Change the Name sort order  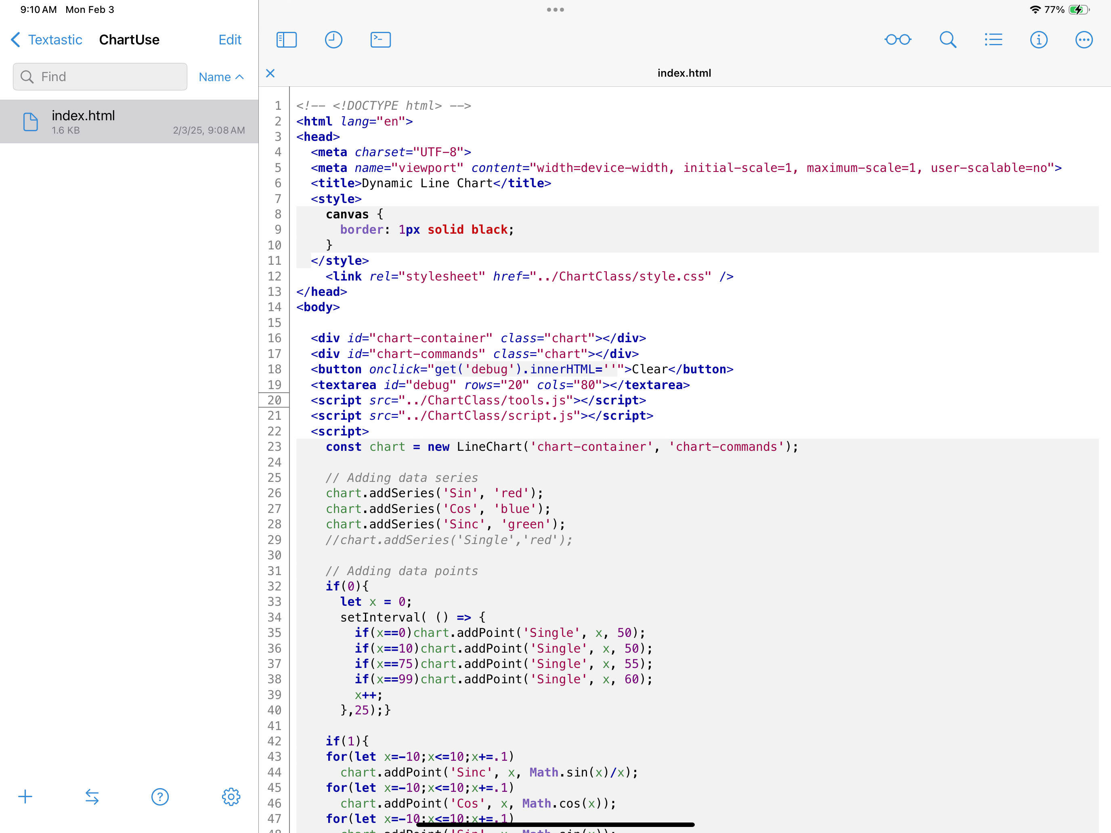point(221,77)
